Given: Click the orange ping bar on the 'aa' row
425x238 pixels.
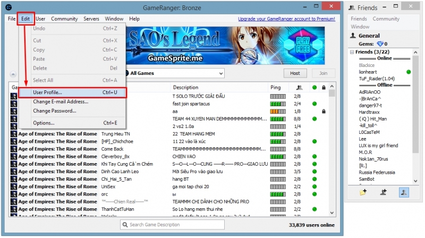Looking at the screenshot, I should click(278, 112).
